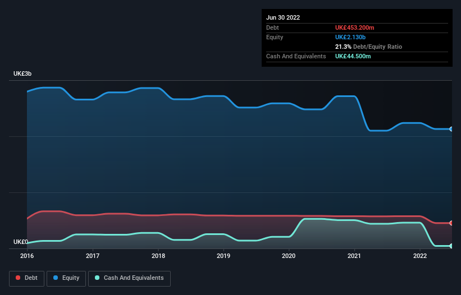Image resolution: width=461 pixels, height=295 pixels.
Task: Click the UK£0 y-axis label
Action: click(x=21, y=242)
